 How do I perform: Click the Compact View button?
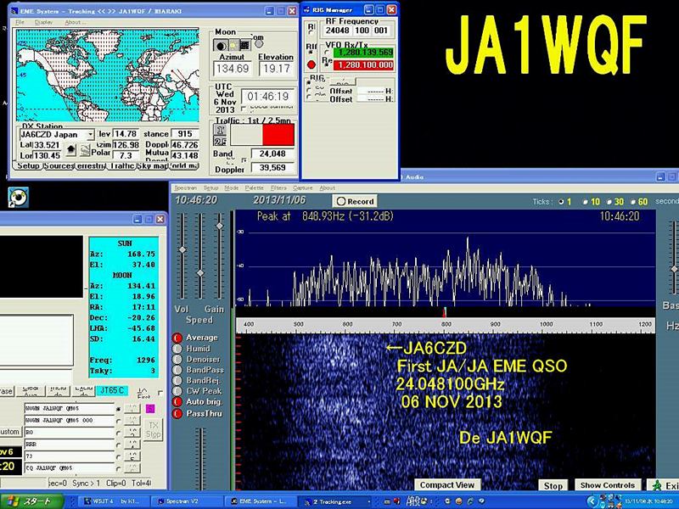[x=447, y=485]
